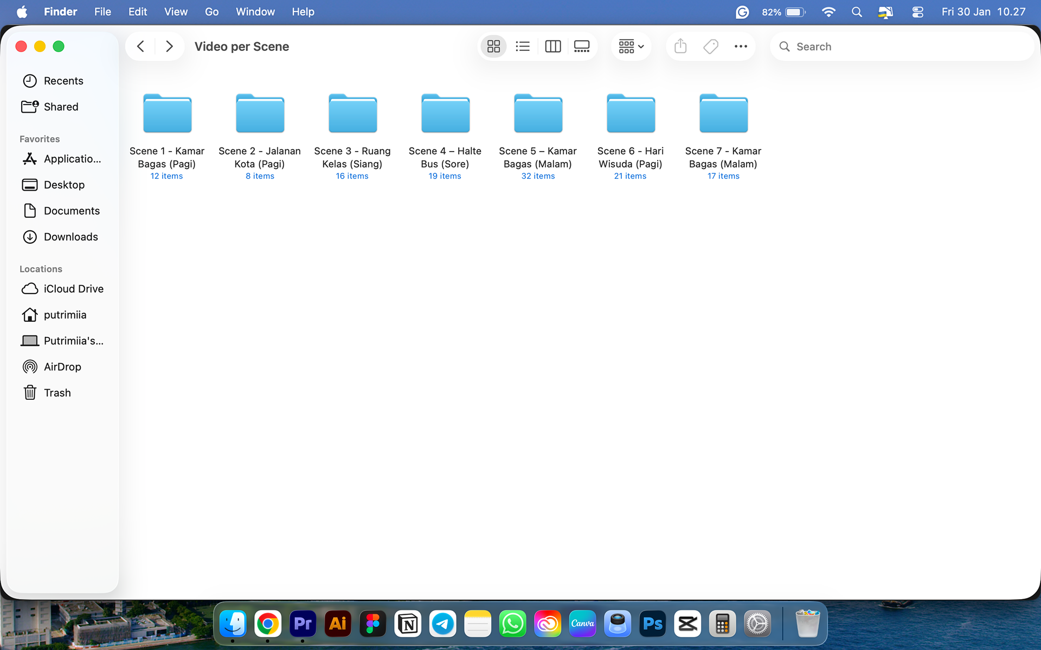
Task: Go back to the previous folder
Action: click(x=140, y=47)
